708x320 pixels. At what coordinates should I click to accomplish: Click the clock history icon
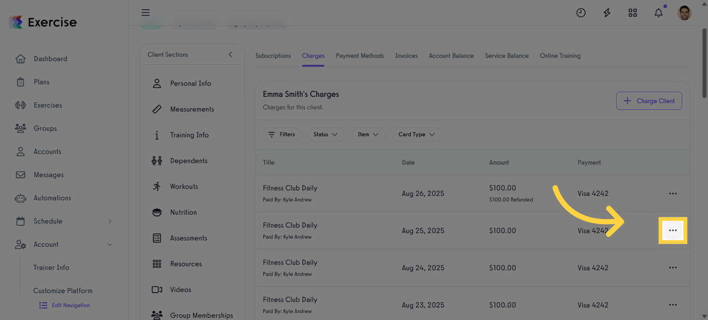[580, 13]
